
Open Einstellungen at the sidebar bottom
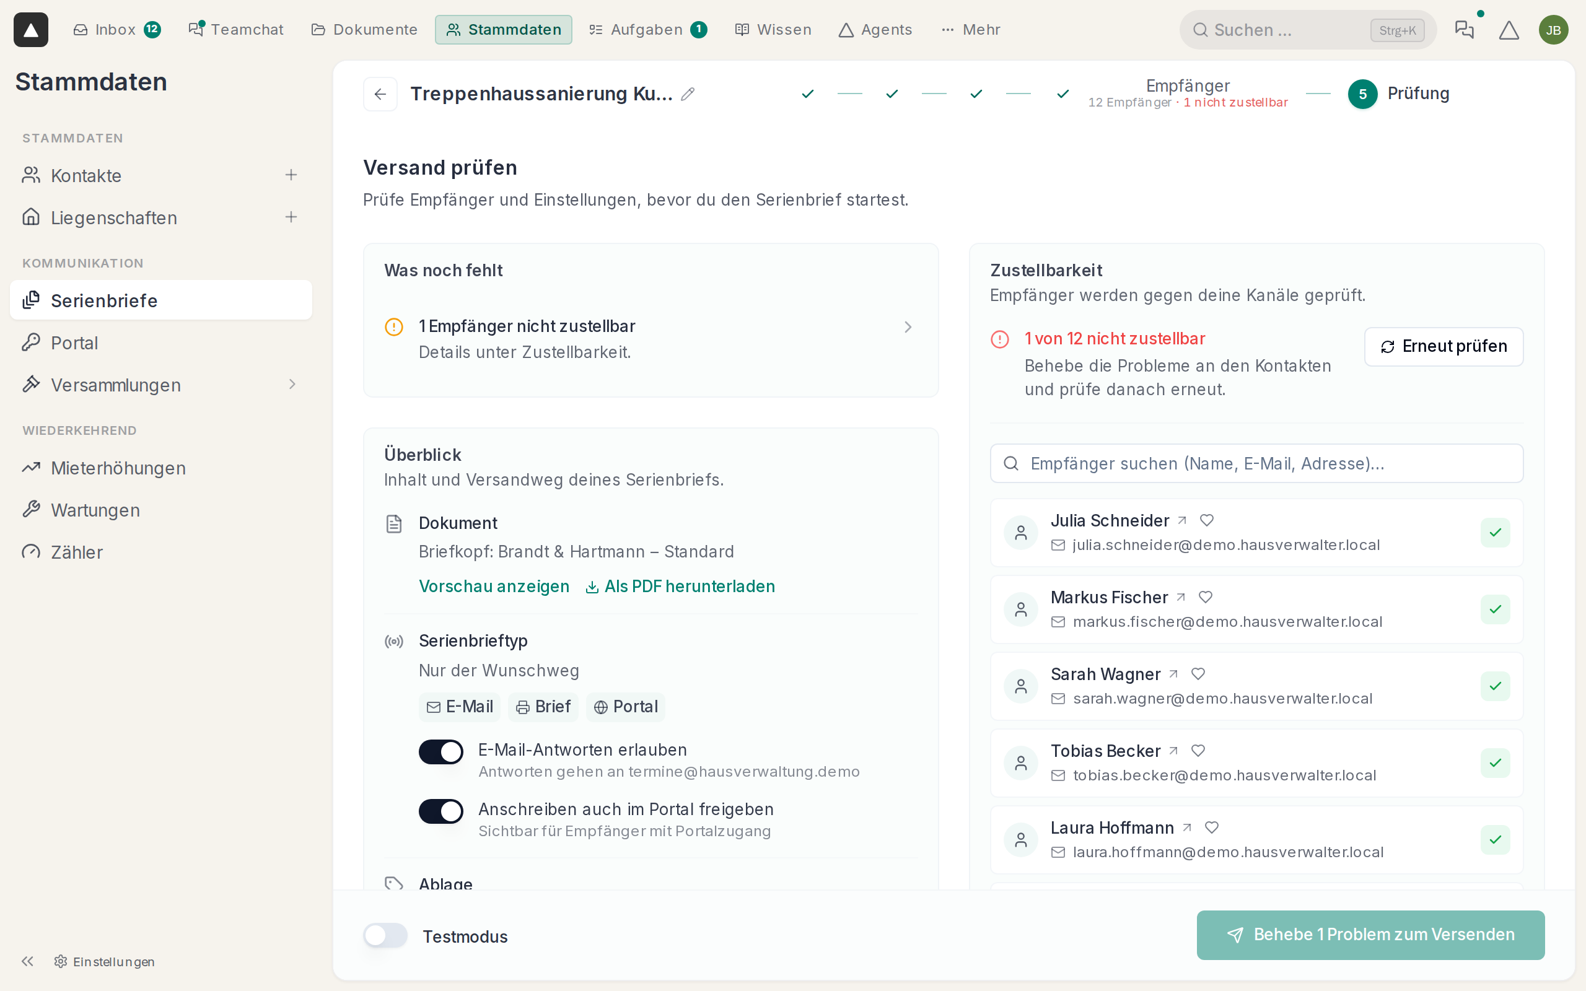coord(105,961)
